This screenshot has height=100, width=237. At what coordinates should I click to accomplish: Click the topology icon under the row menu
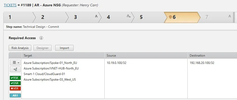(15, 69)
